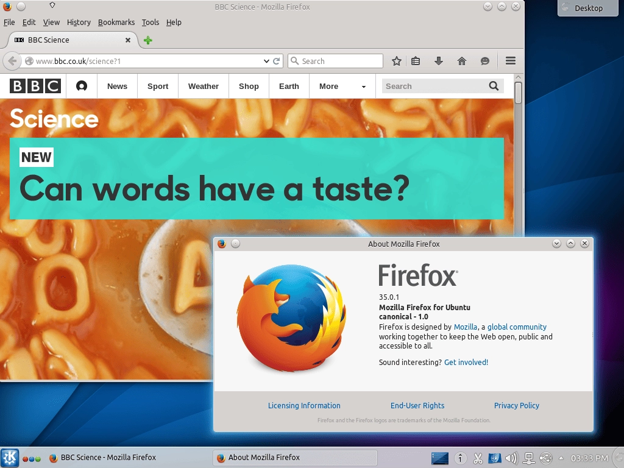Viewport: 624px width, 468px height.
Task: Toggle the pin button in BBC window titlebar
Action: (21, 6)
